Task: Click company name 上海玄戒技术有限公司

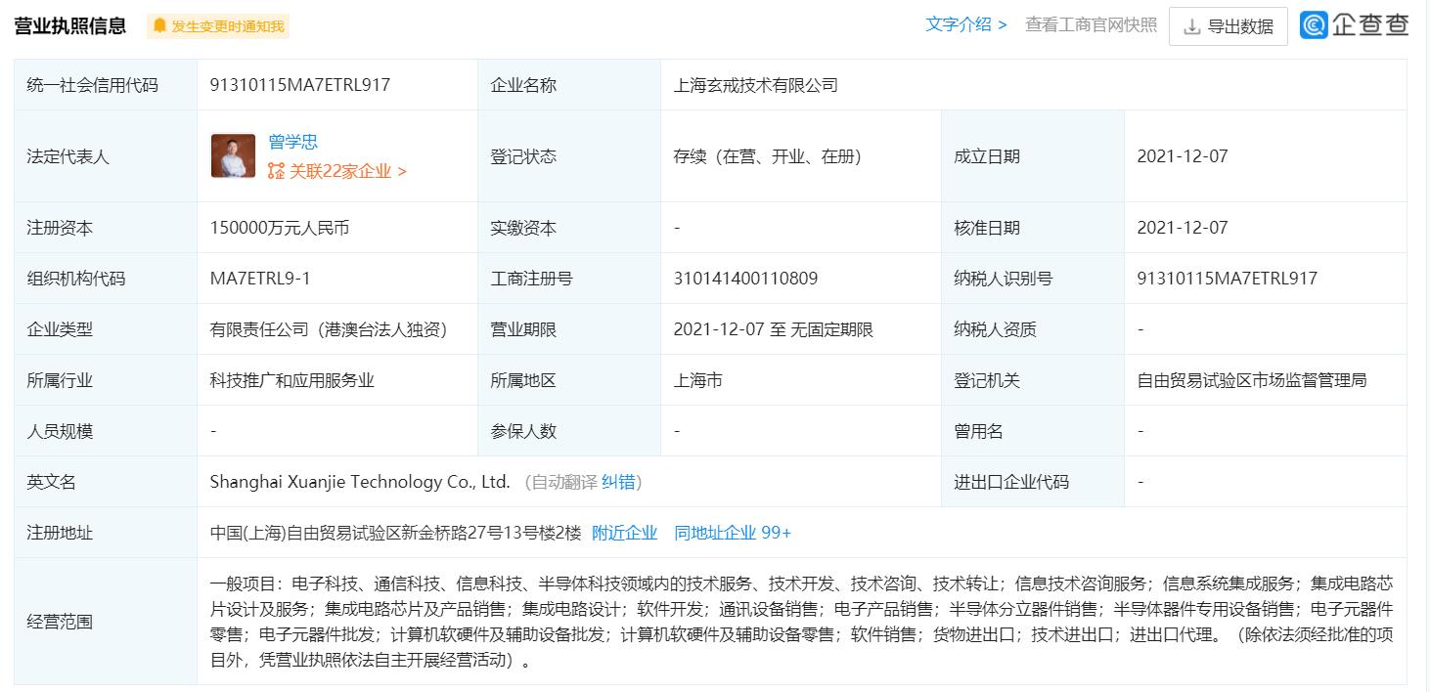Action: tap(756, 85)
